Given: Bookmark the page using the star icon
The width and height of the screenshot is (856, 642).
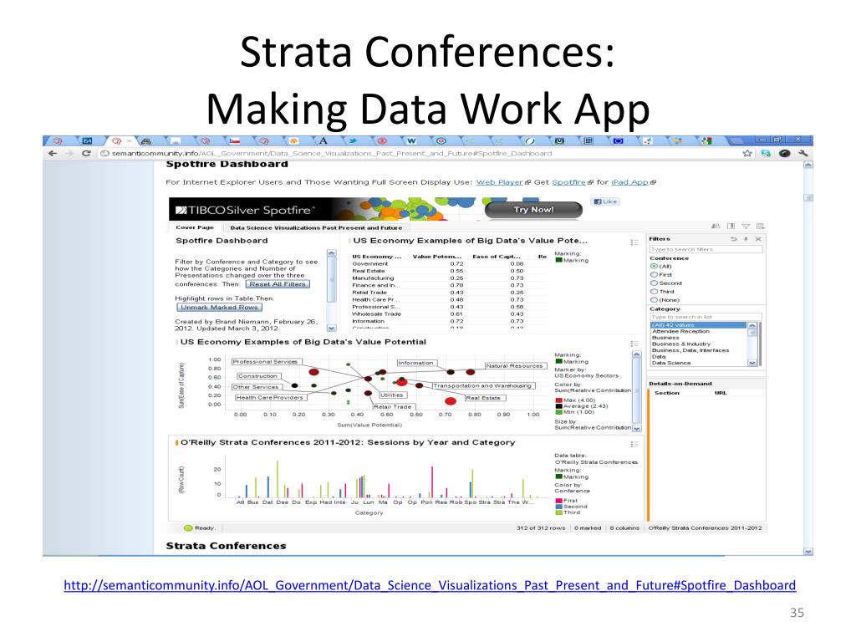Looking at the screenshot, I should click(747, 154).
